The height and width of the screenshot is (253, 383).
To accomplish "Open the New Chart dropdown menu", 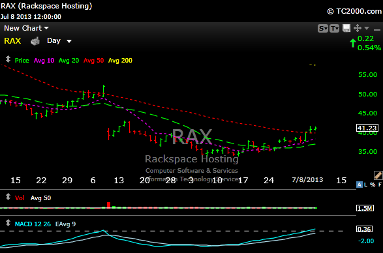I will coord(26,28).
